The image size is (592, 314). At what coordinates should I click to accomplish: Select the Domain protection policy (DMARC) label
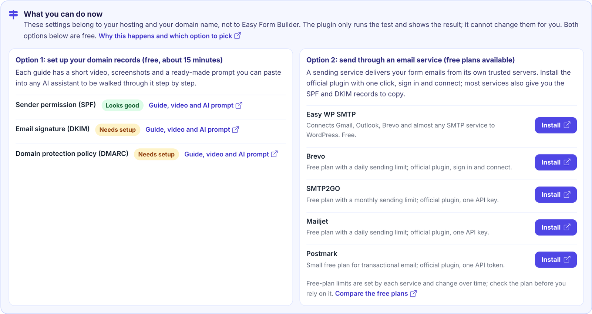click(72, 154)
